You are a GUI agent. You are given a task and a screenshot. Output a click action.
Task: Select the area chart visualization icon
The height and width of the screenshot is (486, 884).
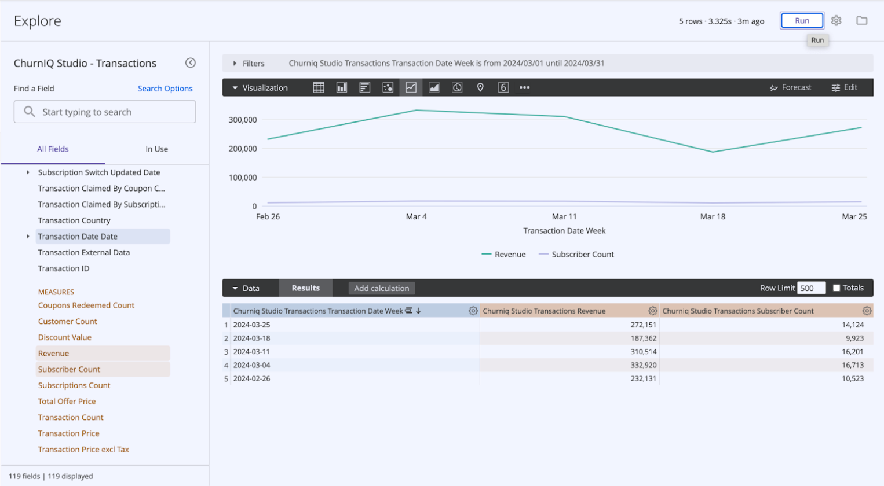point(434,87)
